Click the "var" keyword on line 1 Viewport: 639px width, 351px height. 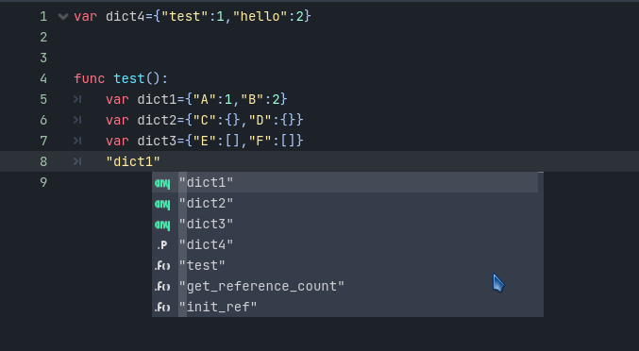click(x=86, y=17)
